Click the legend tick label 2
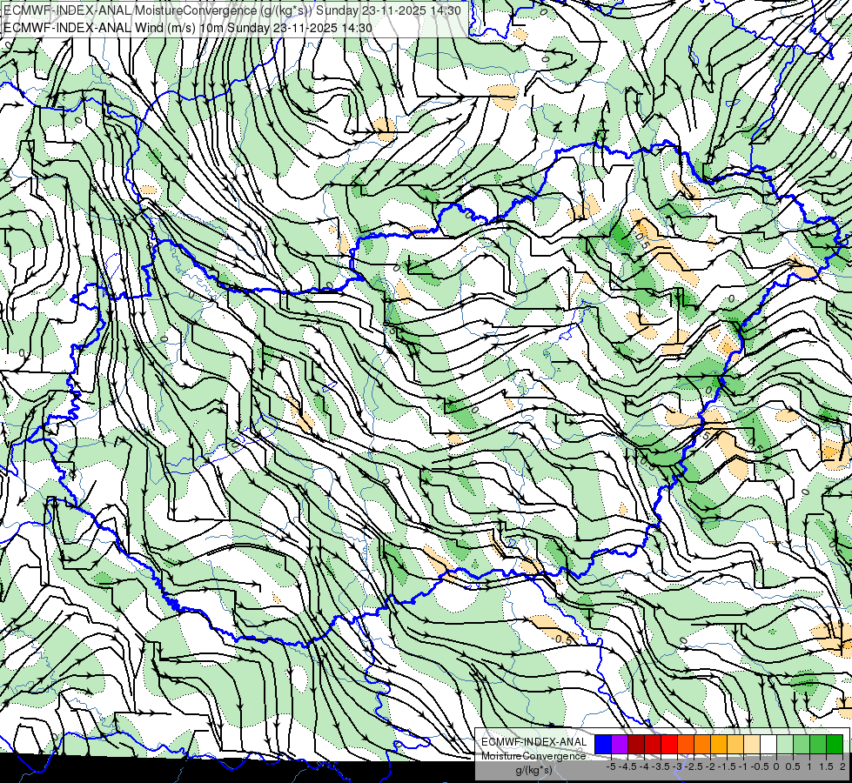The width and height of the screenshot is (852, 783). click(842, 766)
